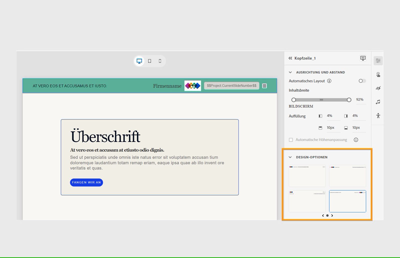This screenshot has height=258, width=400.
Task: Click the double-chevron collapse next to Kopfzeile_1
Action: pos(290,58)
